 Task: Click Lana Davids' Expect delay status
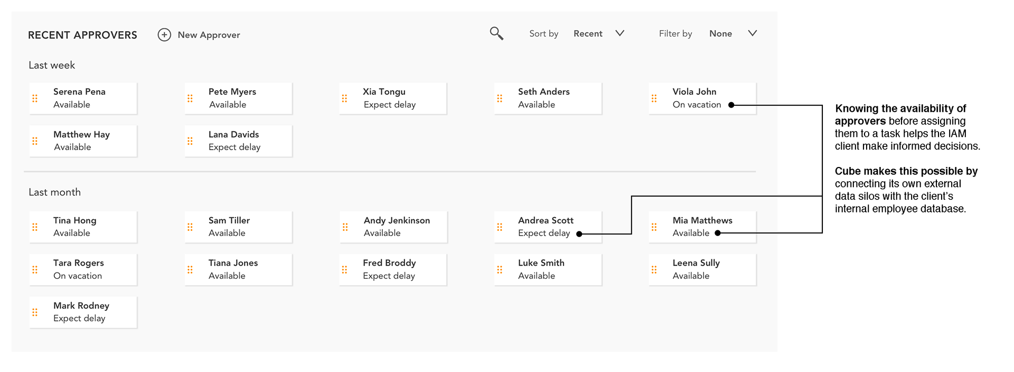pos(234,148)
